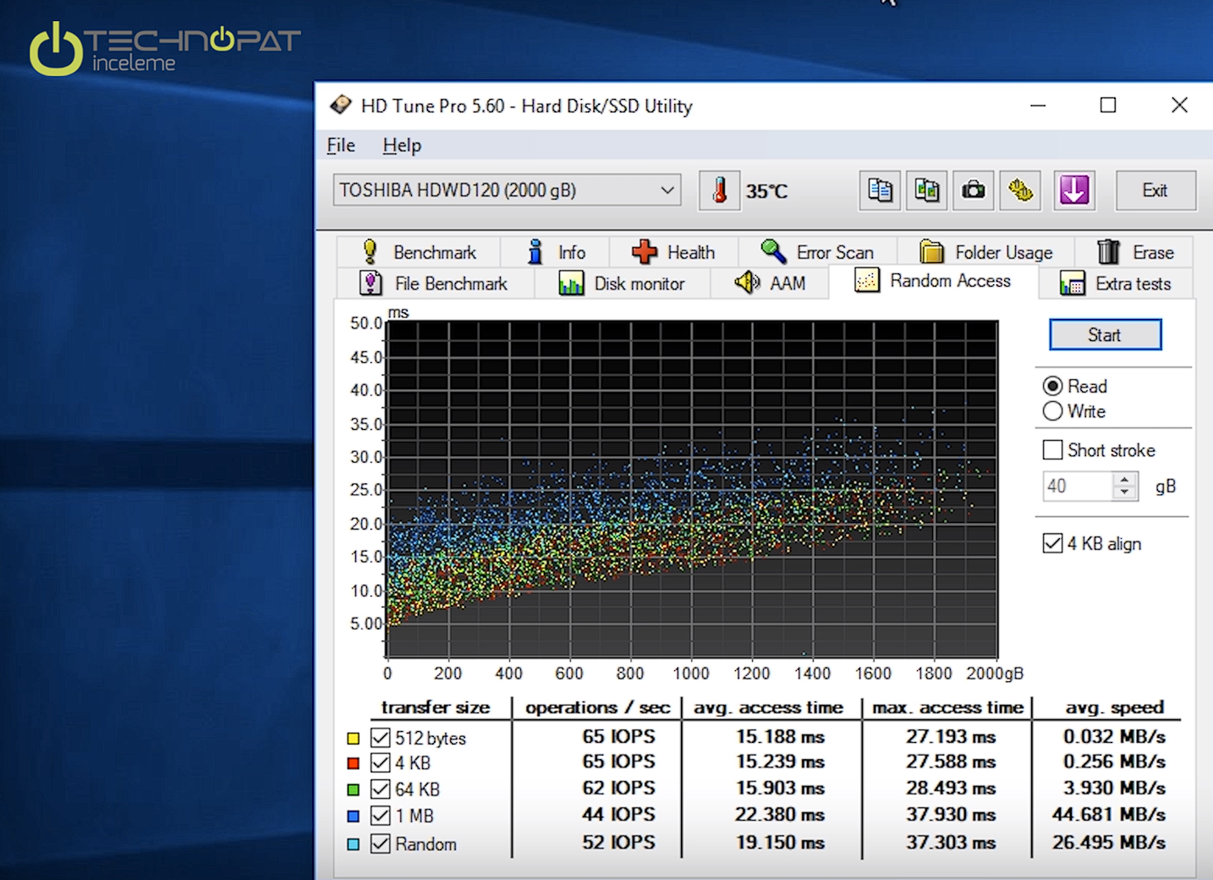This screenshot has width=1213, height=880.
Task: Open the Help menu
Action: [402, 146]
